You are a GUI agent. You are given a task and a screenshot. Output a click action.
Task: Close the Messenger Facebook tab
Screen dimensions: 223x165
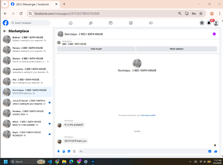pos(56,4)
